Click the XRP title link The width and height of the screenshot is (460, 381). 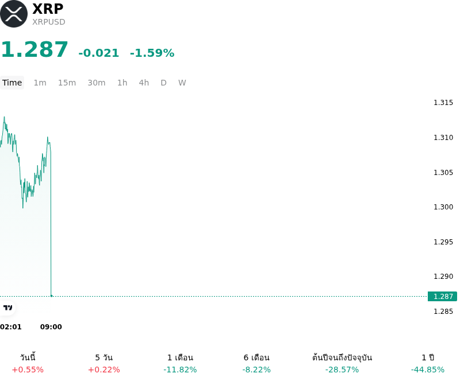[x=48, y=9]
